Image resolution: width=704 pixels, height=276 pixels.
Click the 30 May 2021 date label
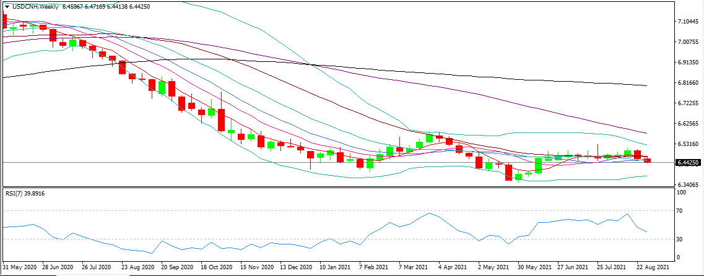click(534, 266)
